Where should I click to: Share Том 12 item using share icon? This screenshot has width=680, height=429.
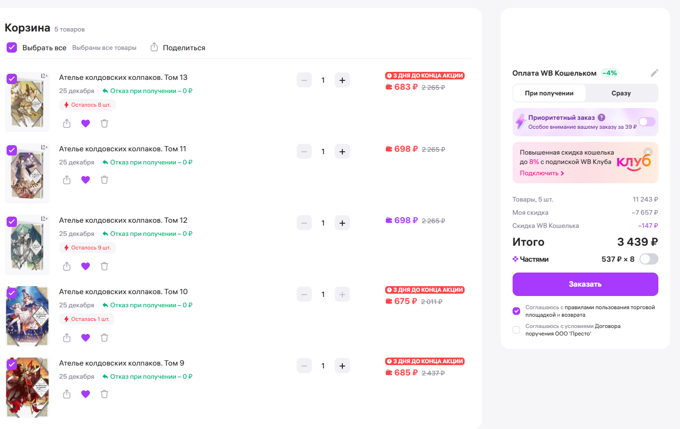coord(67,266)
